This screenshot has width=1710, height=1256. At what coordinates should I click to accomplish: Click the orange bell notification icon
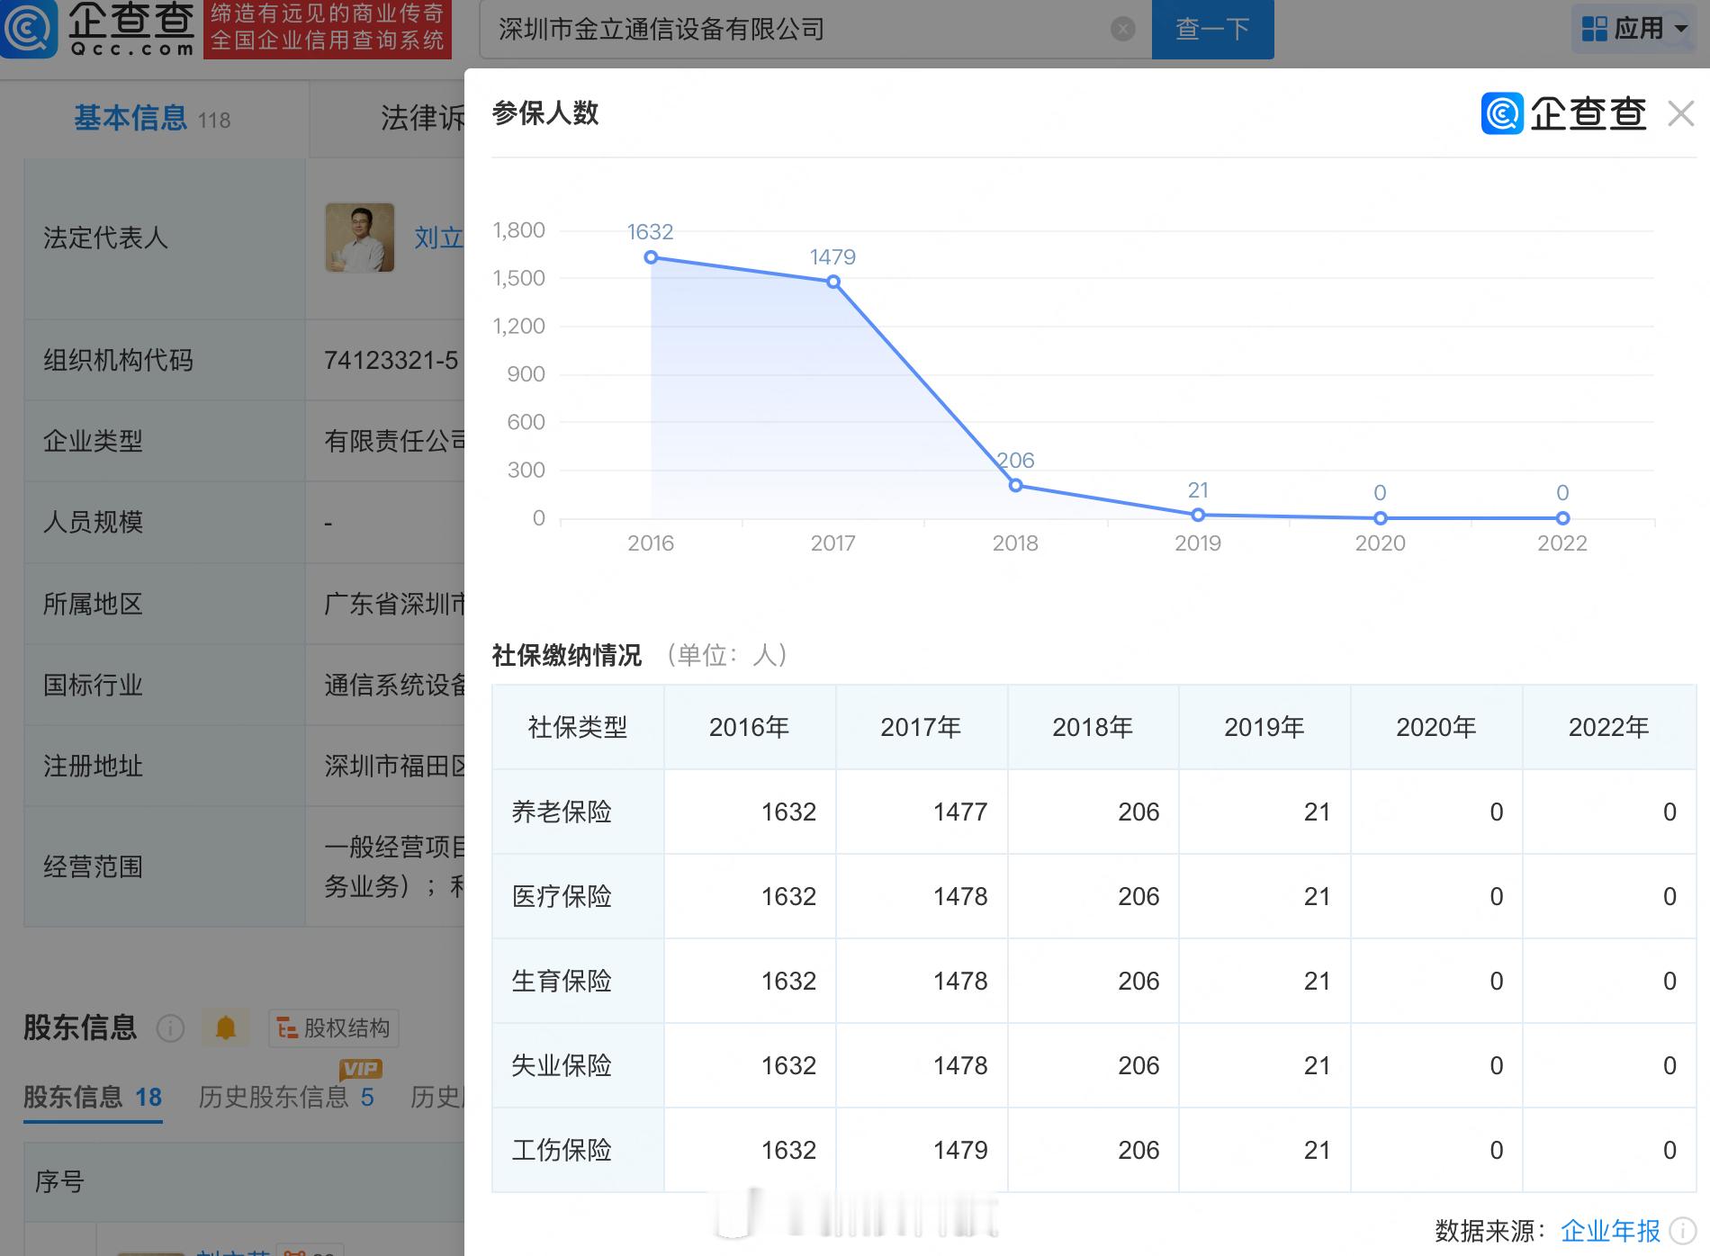point(225,1027)
